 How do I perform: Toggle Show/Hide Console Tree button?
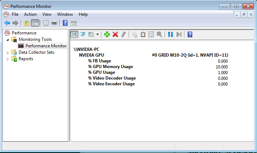[35, 23]
